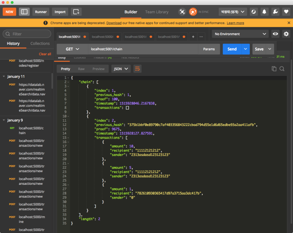Screen dimensions: 293x233
Task: Switch to the Builder tab
Action: [x=131, y=12]
